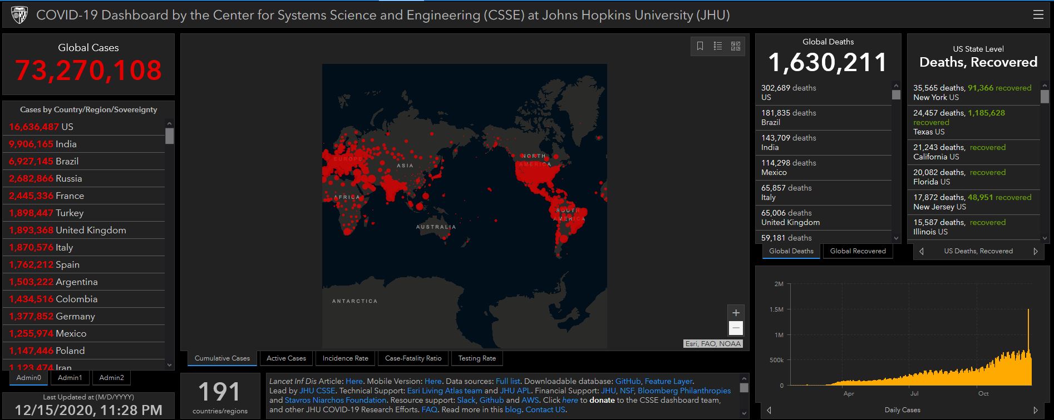
Task: Open the map bookmarks icon
Action: pyautogui.click(x=700, y=46)
